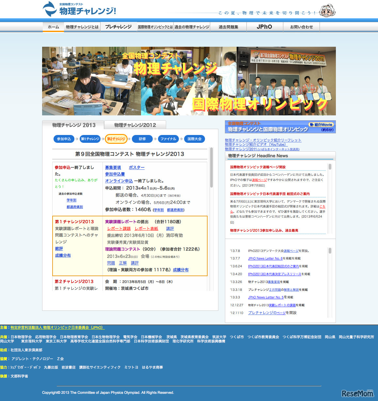The width and height of the screenshot is (378, 401).
Task: Open the プレチャレンジ menu item
Action: 118,27
